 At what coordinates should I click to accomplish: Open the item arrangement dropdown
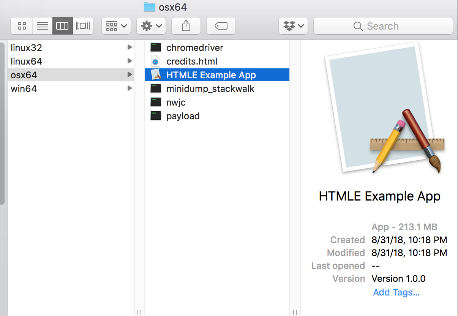tap(116, 26)
